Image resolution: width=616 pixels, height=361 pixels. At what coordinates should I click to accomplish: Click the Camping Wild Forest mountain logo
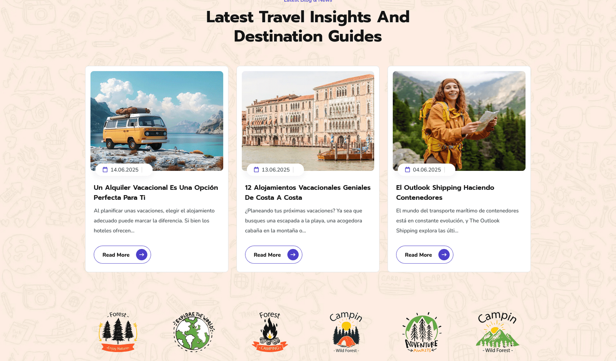click(497, 332)
